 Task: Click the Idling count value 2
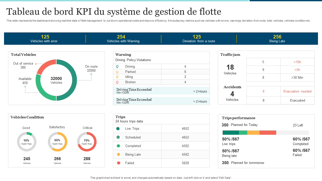185,77
